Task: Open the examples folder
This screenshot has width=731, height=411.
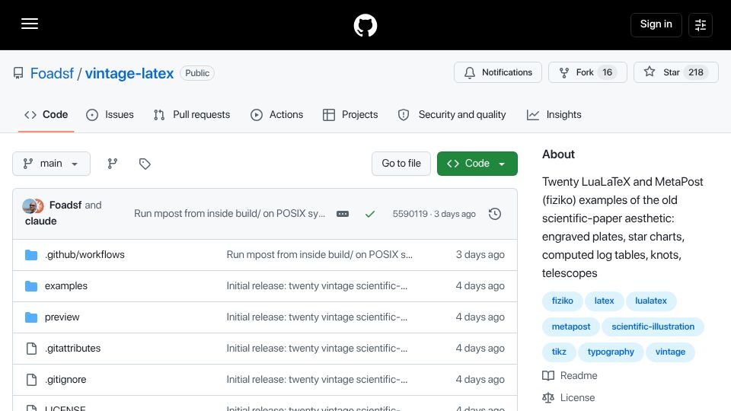Action: [x=65, y=285]
